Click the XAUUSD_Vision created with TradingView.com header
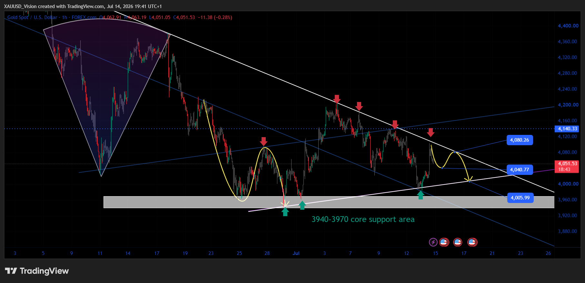The image size is (585, 283). [83, 6]
